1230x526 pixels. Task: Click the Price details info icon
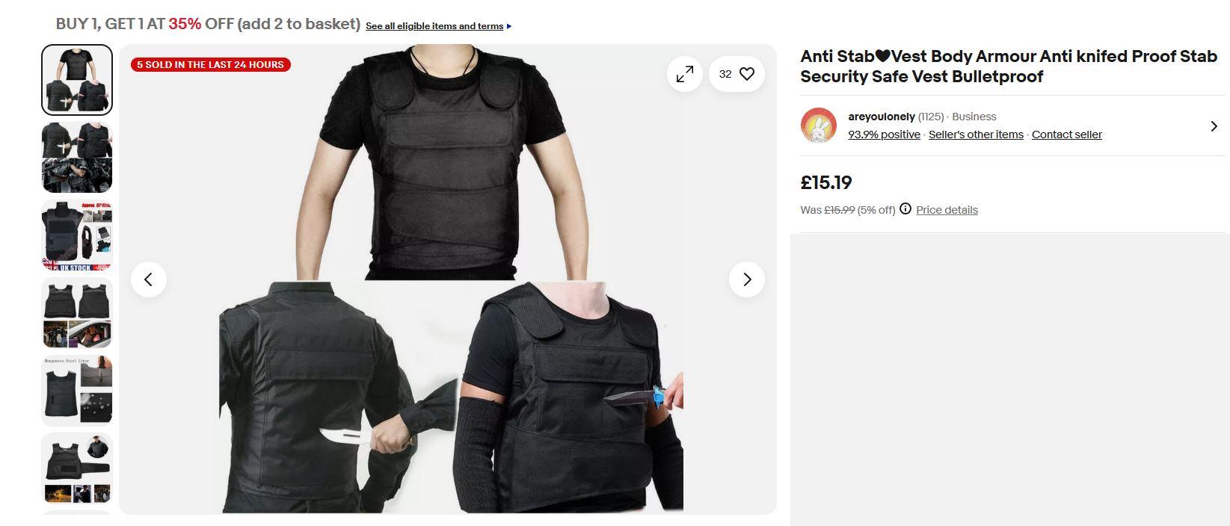(x=905, y=209)
